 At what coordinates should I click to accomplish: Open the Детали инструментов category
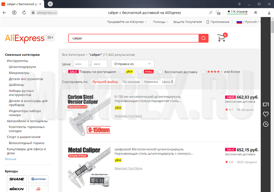(26, 79)
